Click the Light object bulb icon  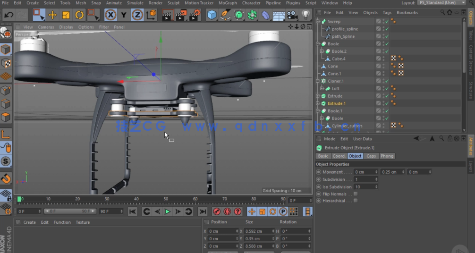click(306, 15)
